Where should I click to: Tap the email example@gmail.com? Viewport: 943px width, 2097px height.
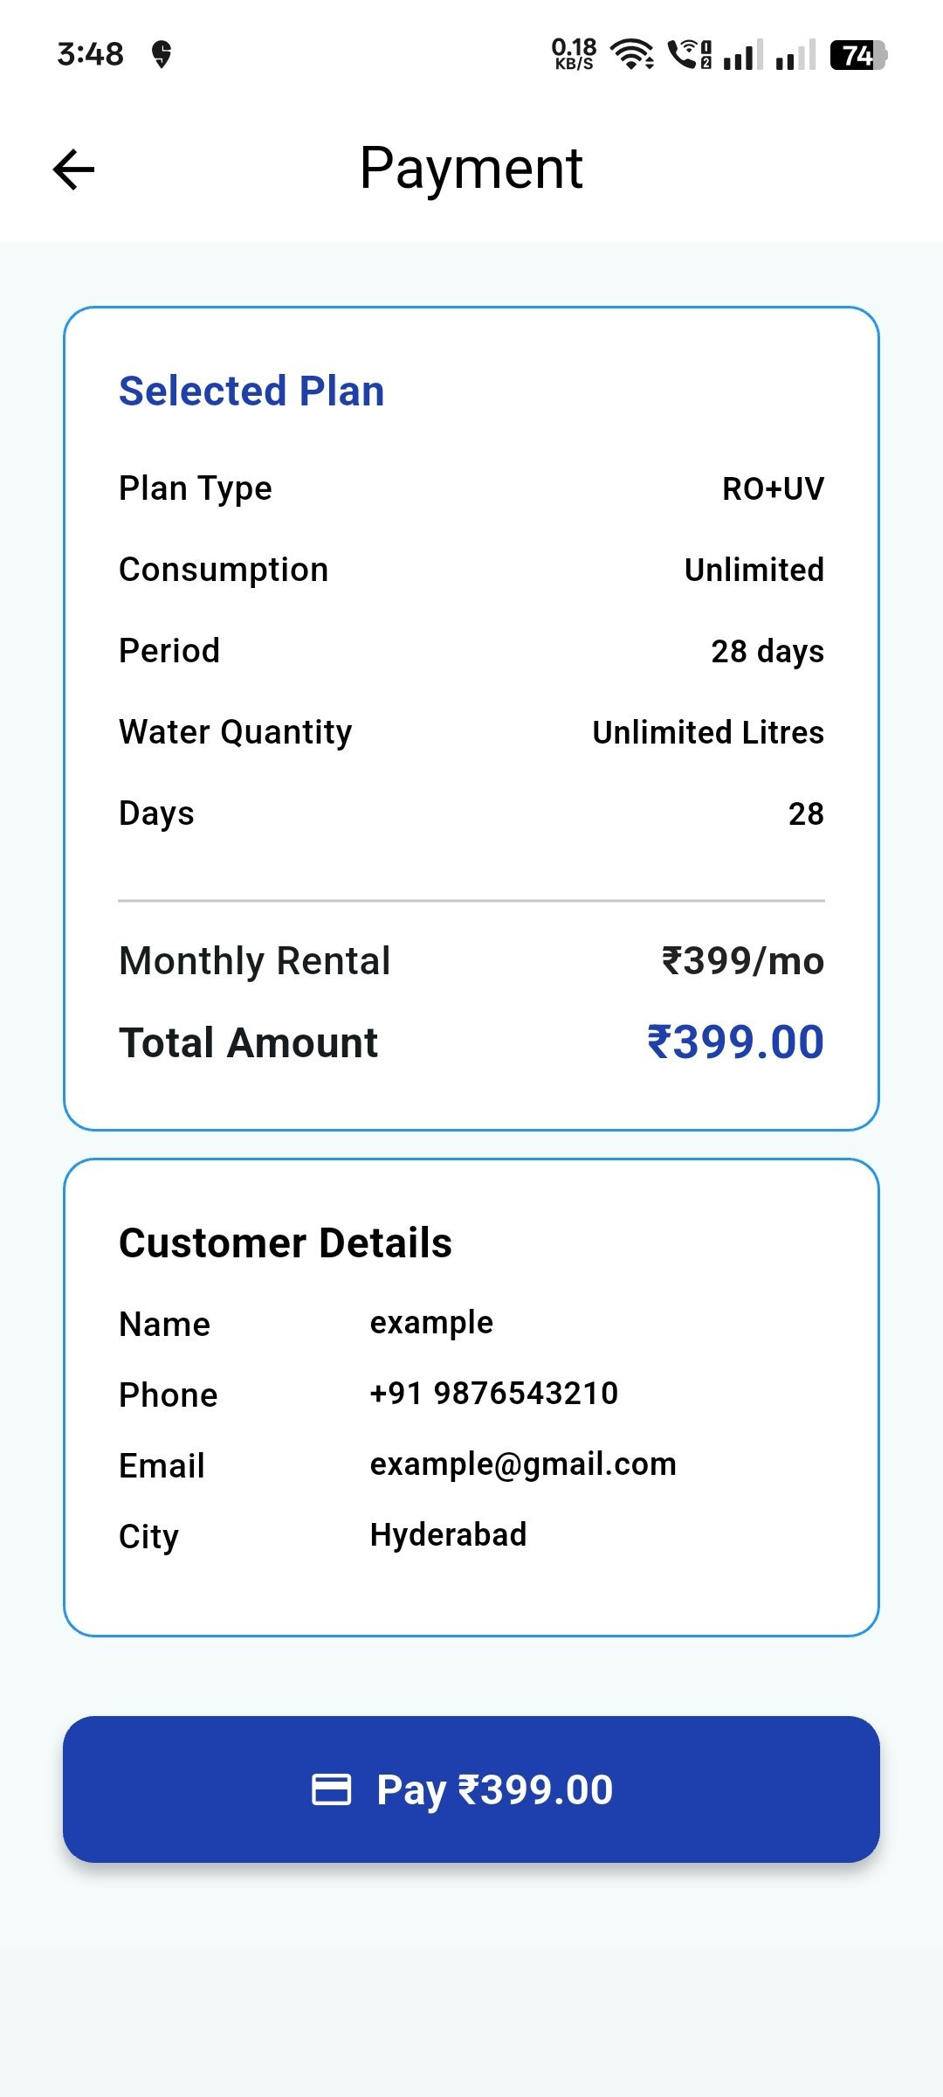click(x=523, y=1464)
